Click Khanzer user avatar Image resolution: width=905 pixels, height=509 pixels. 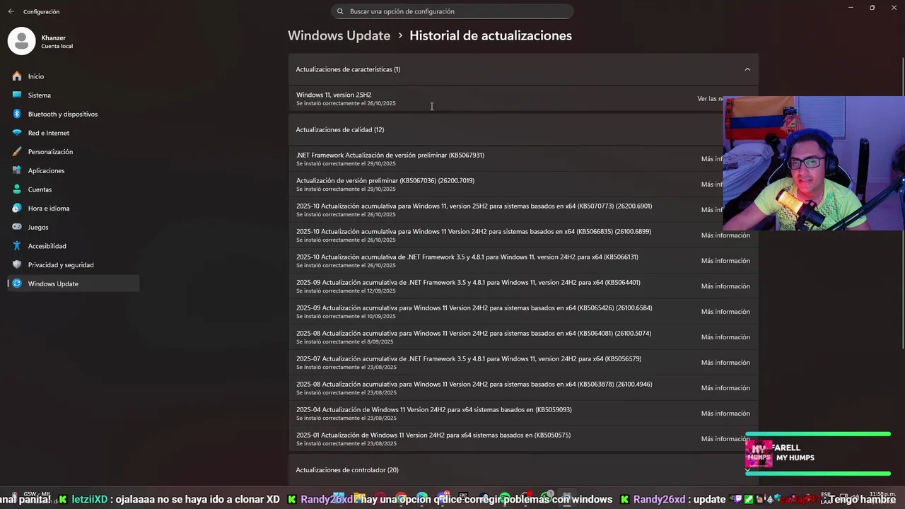(x=21, y=41)
